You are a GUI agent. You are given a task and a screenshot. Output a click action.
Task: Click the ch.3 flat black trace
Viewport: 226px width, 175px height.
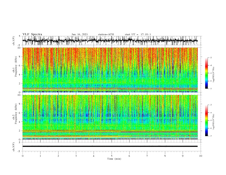coord(110,146)
